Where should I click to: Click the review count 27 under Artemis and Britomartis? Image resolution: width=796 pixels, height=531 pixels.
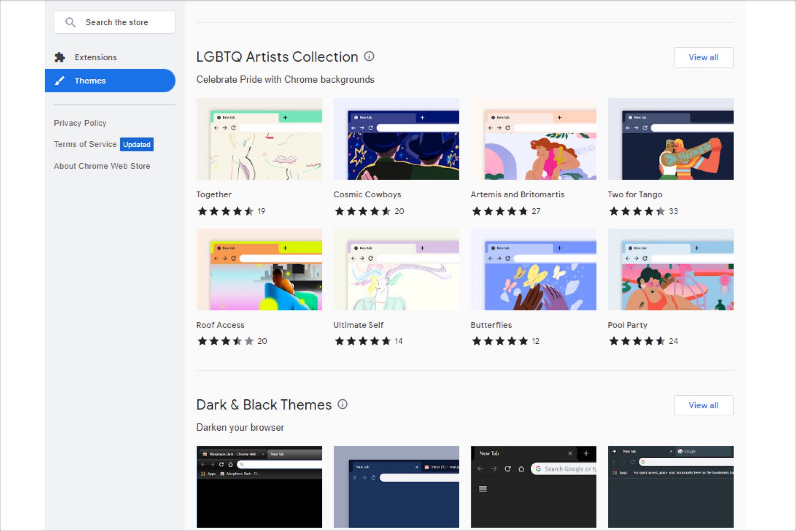(536, 211)
